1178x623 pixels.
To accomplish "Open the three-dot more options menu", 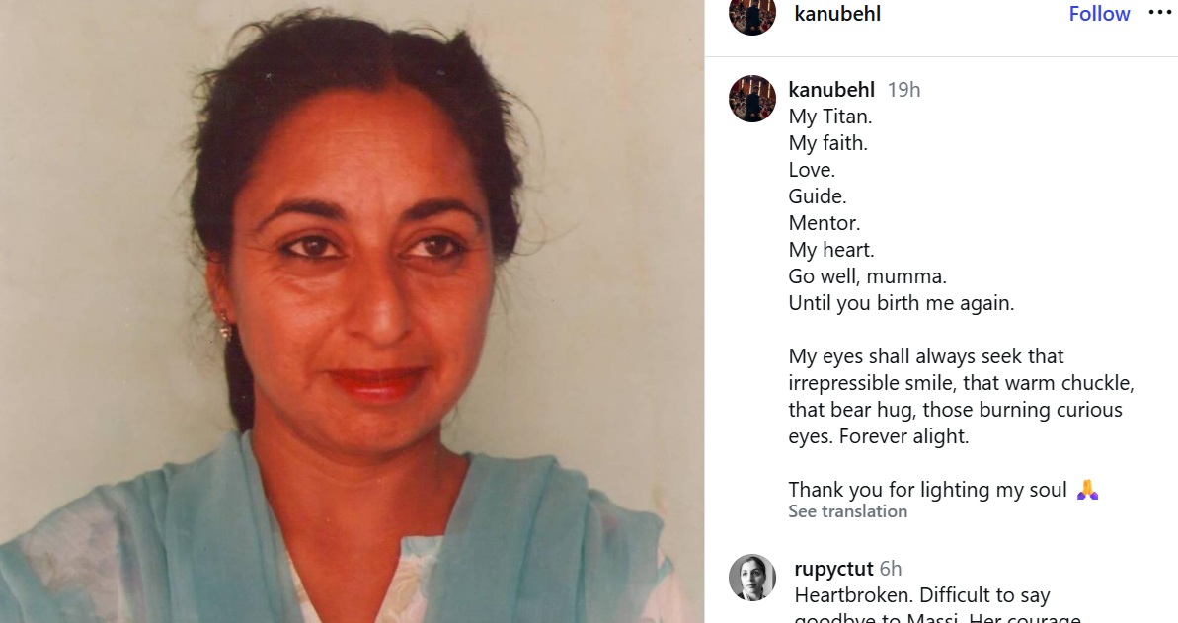I will (1160, 12).
